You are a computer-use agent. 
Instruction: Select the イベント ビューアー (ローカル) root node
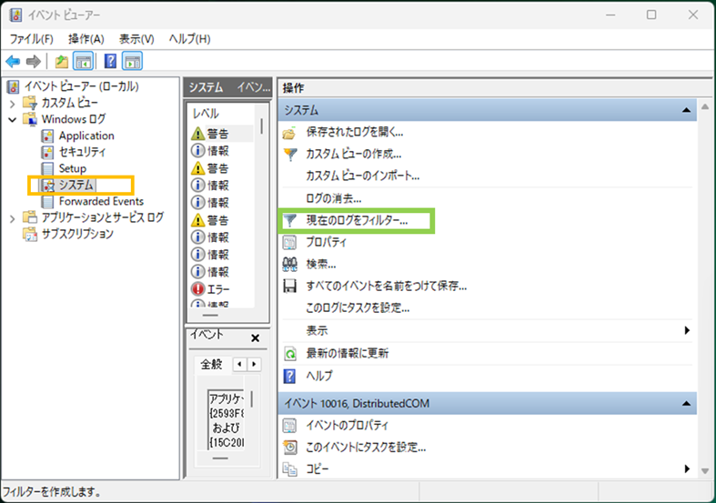(81, 86)
